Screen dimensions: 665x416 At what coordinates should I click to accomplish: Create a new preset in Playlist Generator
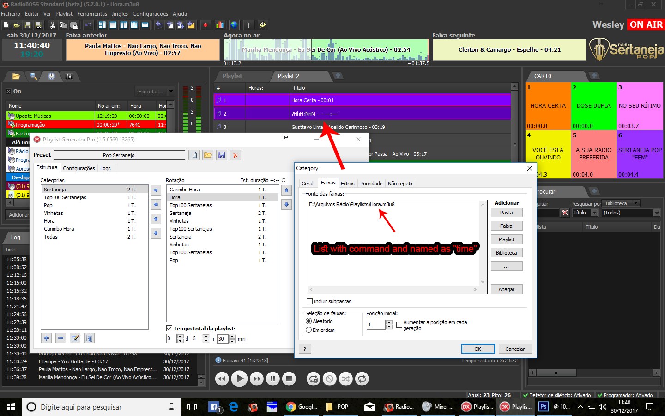point(194,155)
